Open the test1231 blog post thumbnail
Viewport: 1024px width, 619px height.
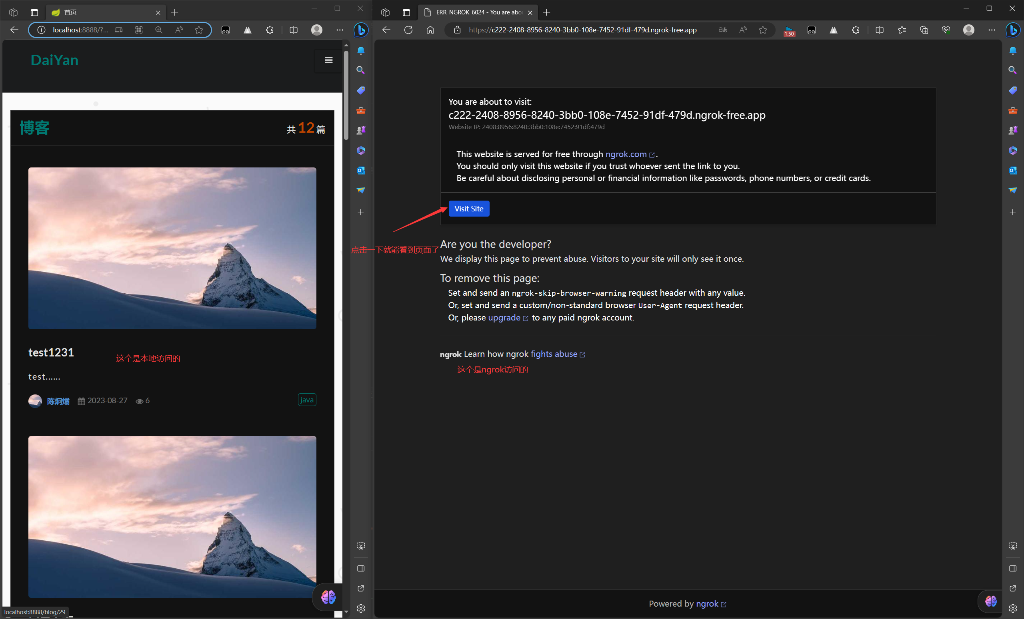click(172, 248)
